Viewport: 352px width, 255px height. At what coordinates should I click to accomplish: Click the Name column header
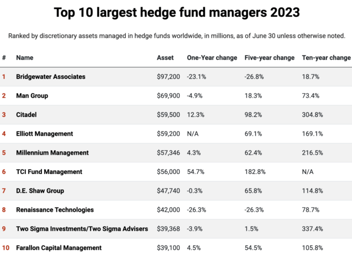pyautogui.click(x=25, y=58)
